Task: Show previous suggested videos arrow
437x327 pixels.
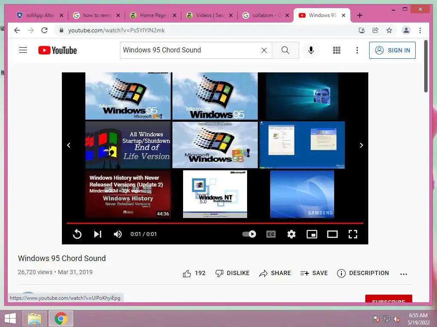Action: point(69,145)
